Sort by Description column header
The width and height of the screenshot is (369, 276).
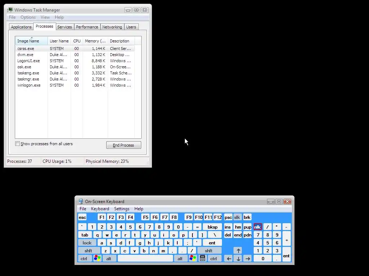(121, 41)
